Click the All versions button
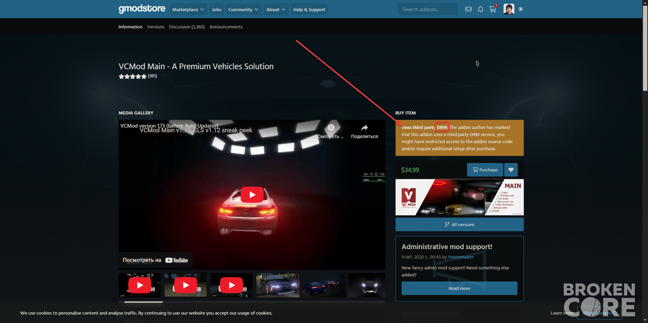Screen dimensions: 648x323 [x=460, y=224]
